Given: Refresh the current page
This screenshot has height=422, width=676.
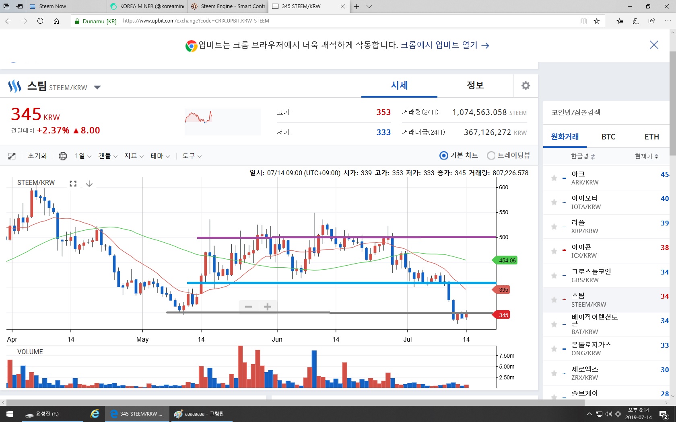Looking at the screenshot, I should pos(40,21).
